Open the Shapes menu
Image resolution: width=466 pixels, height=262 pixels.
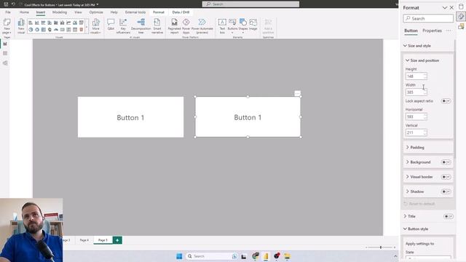(242, 26)
